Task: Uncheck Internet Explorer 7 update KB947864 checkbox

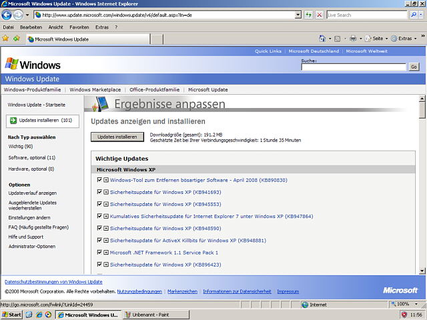Action: pos(99,216)
